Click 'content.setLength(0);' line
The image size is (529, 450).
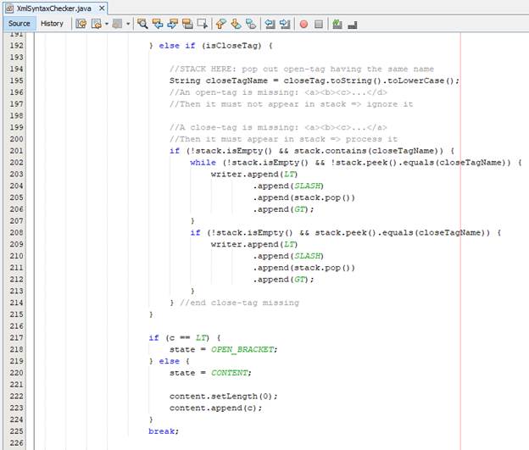[x=223, y=397]
